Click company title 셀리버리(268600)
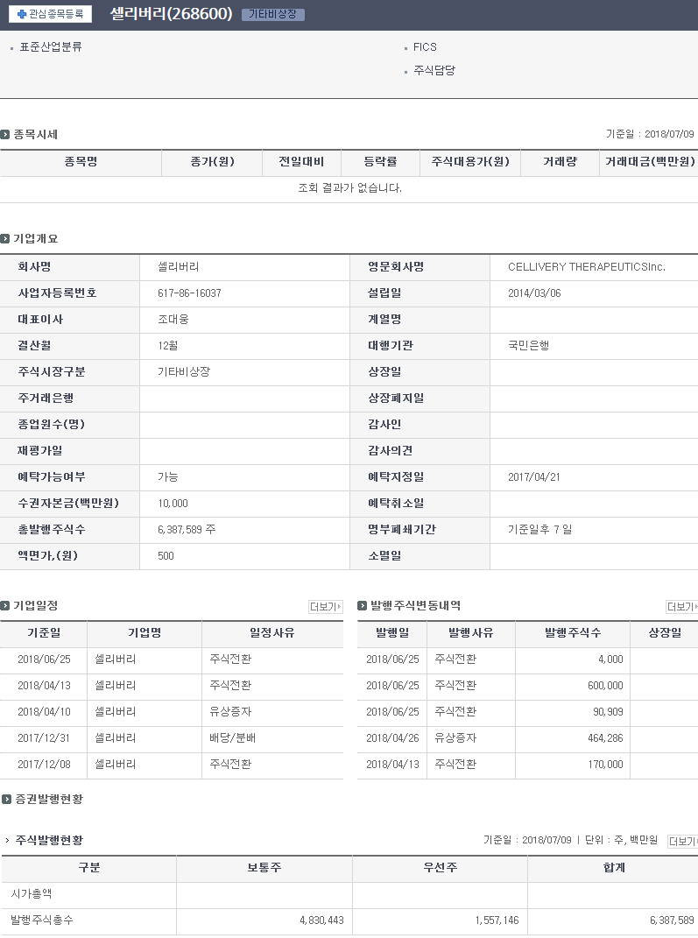The width and height of the screenshot is (698, 938). 171,14
